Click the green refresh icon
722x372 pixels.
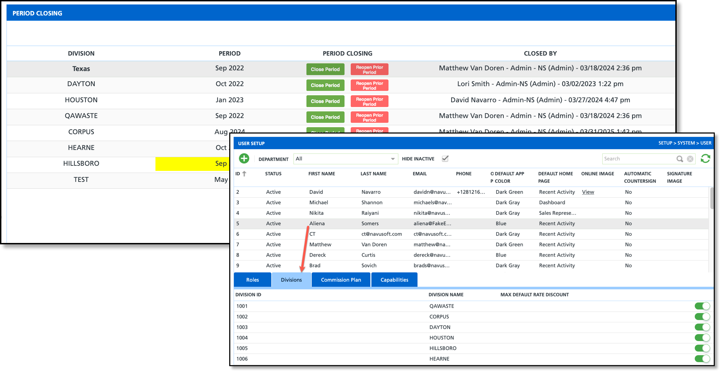705,159
